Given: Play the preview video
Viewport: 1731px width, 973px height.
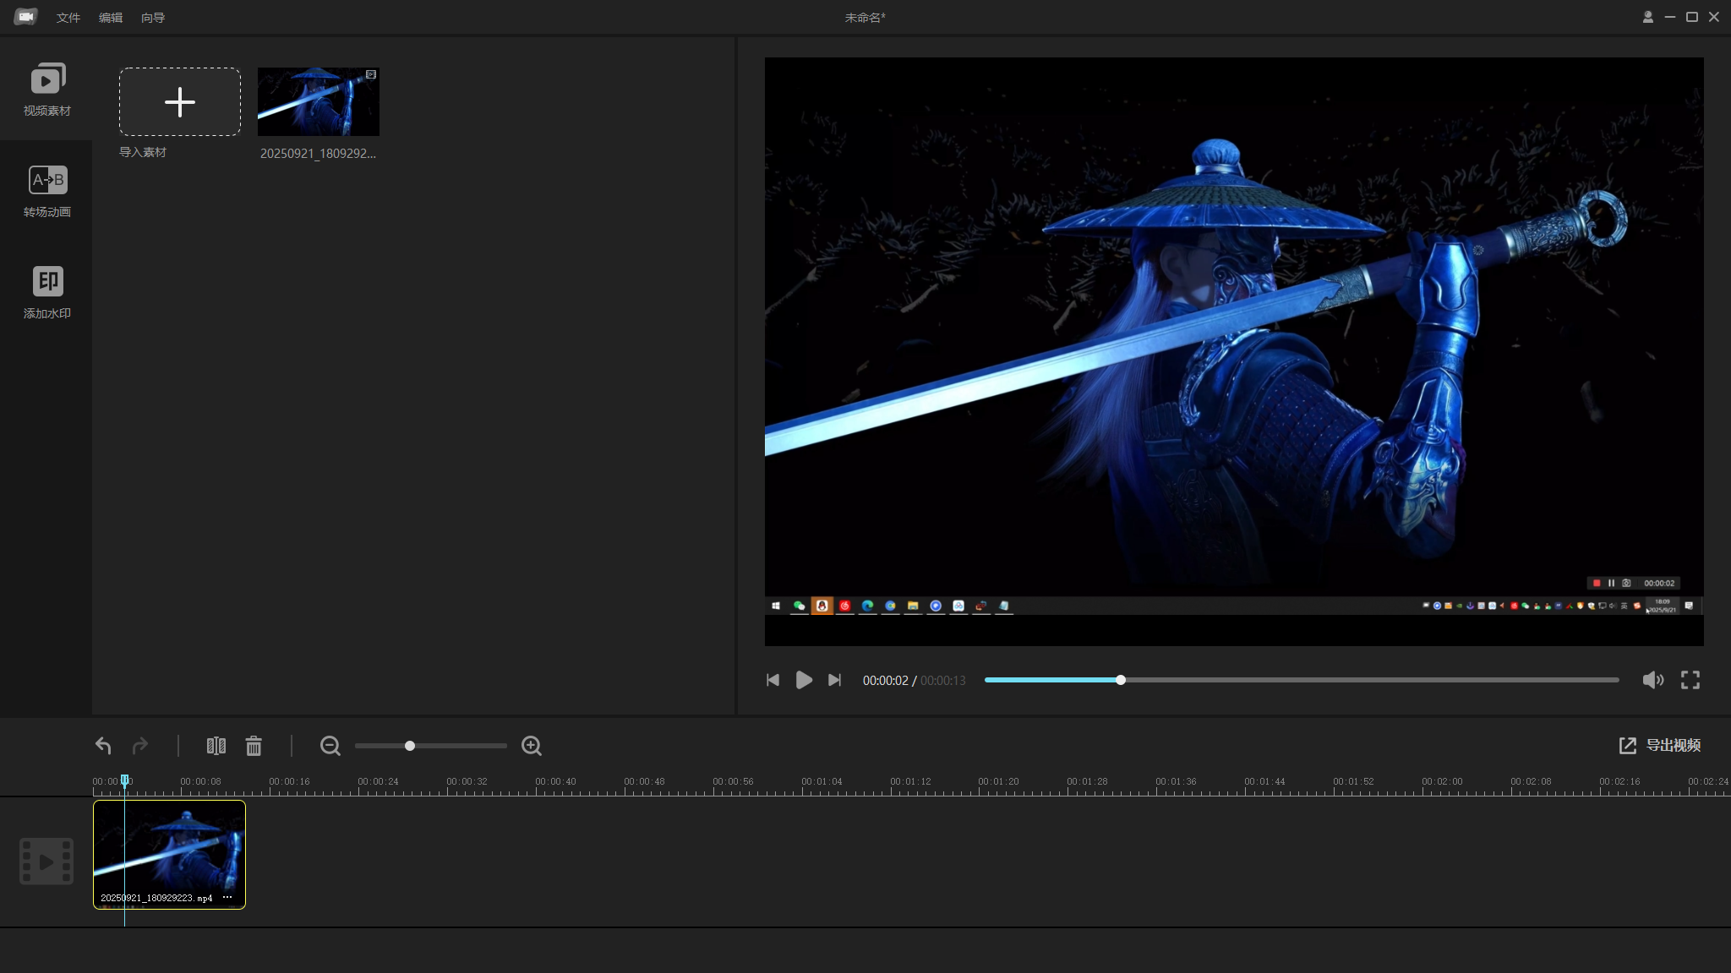Looking at the screenshot, I should [804, 680].
